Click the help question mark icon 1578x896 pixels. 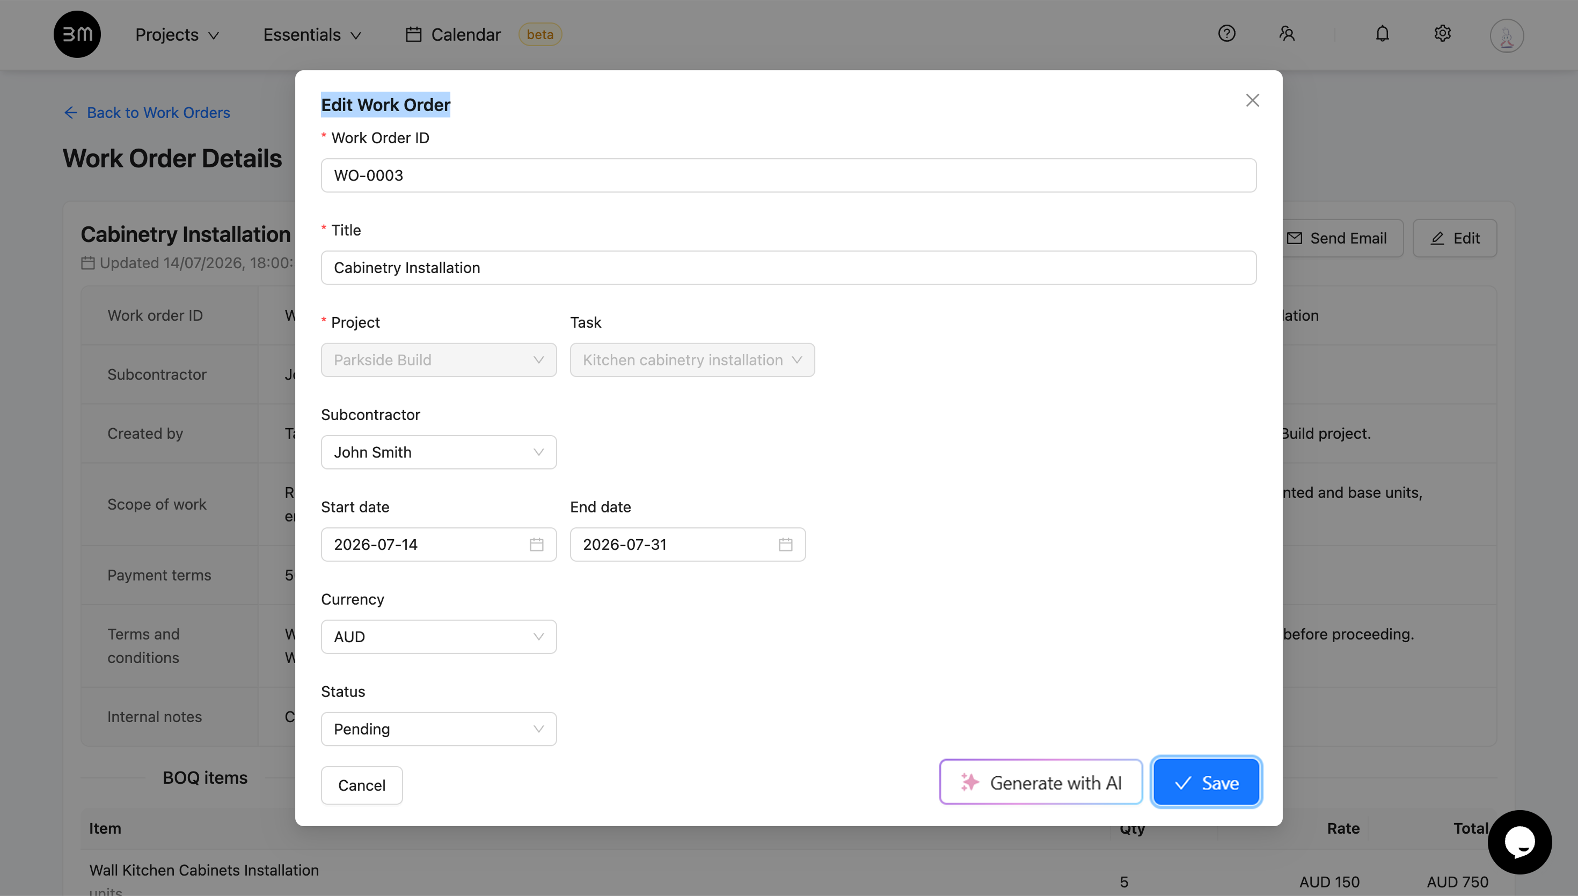1226,34
